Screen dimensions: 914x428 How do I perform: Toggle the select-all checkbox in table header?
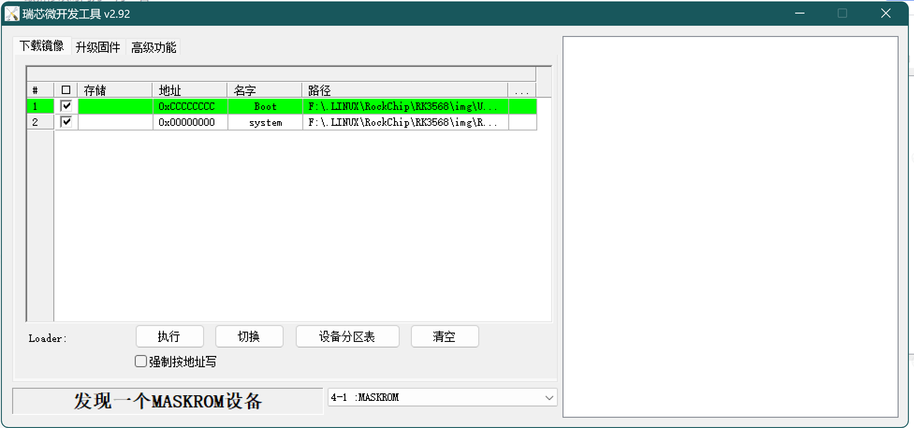point(66,90)
